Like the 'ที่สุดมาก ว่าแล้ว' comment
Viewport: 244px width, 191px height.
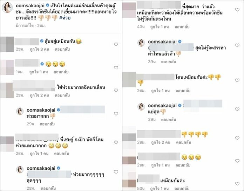(237, 10)
